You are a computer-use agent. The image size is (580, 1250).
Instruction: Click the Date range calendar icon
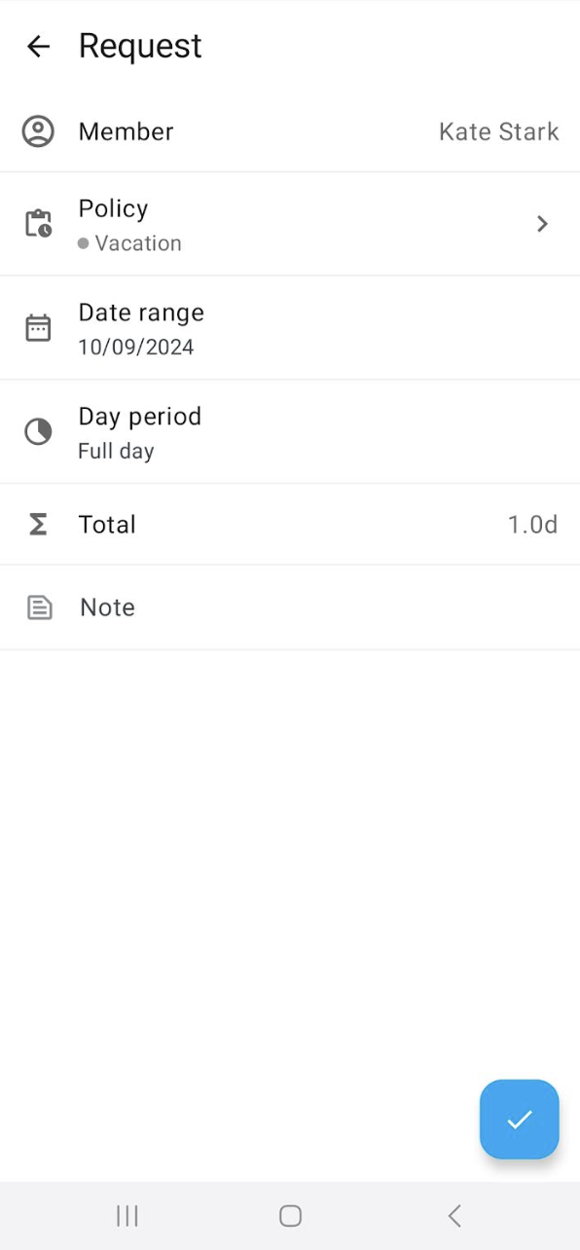point(38,327)
